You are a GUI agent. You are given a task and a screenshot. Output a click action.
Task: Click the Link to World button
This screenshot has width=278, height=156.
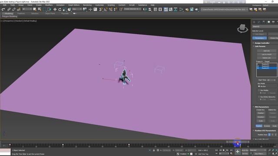coord(266,55)
